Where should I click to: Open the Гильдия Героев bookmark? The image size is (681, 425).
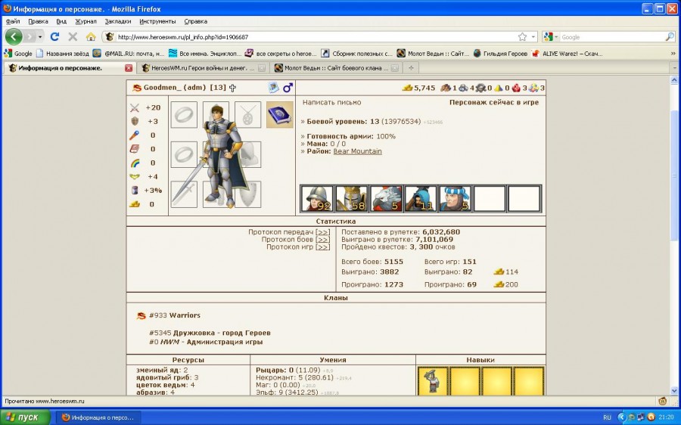click(x=500, y=54)
